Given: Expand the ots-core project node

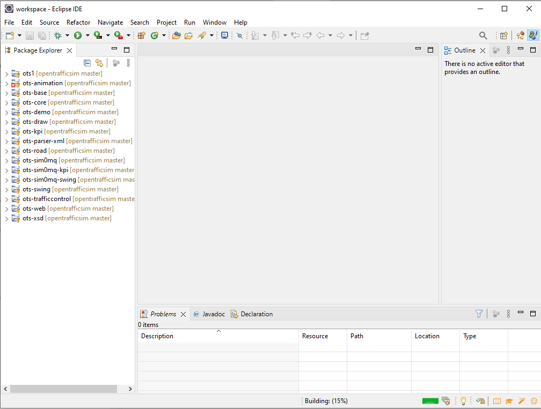Looking at the screenshot, I should (x=6, y=103).
